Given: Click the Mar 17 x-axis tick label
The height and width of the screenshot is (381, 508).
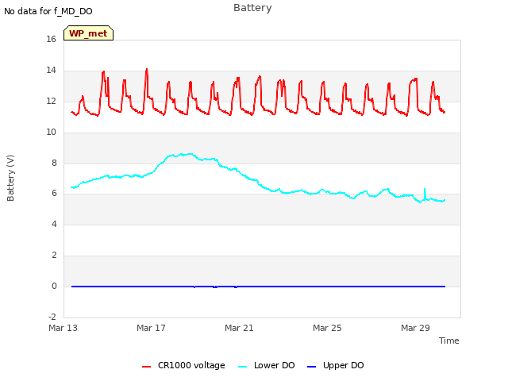Looking at the screenshot, I should [x=151, y=328].
